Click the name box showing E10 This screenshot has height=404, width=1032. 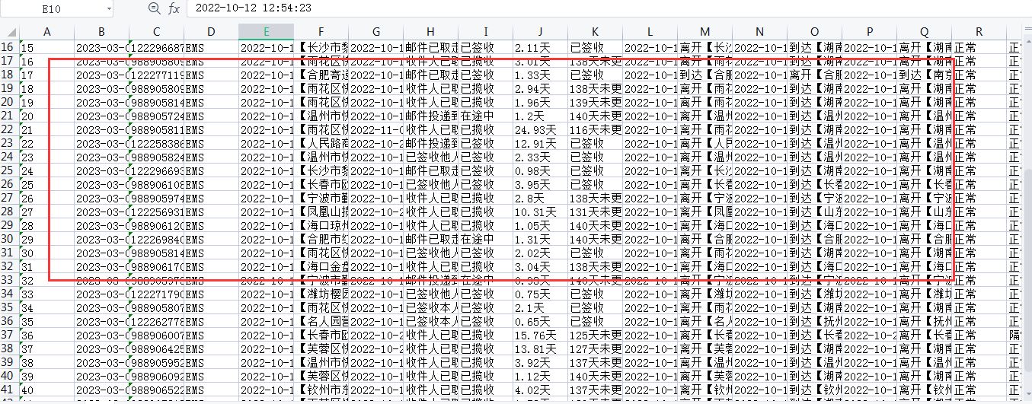(x=53, y=8)
